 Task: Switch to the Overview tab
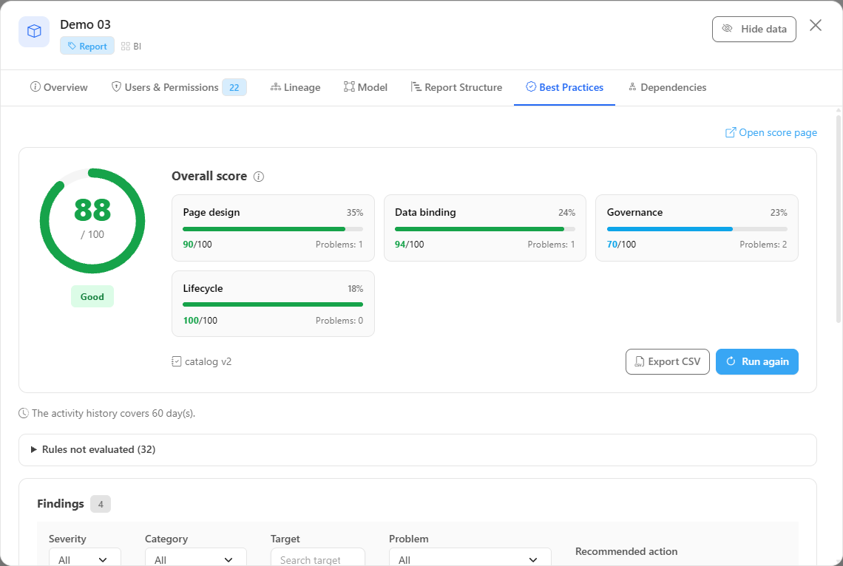58,87
